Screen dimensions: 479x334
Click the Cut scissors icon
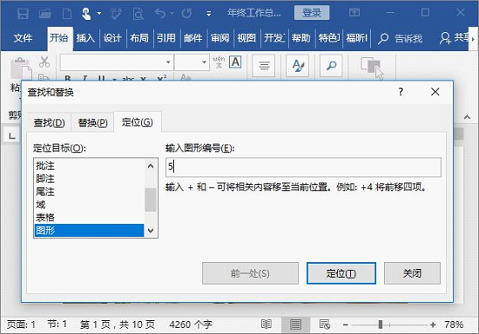click(x=44, y=61)
